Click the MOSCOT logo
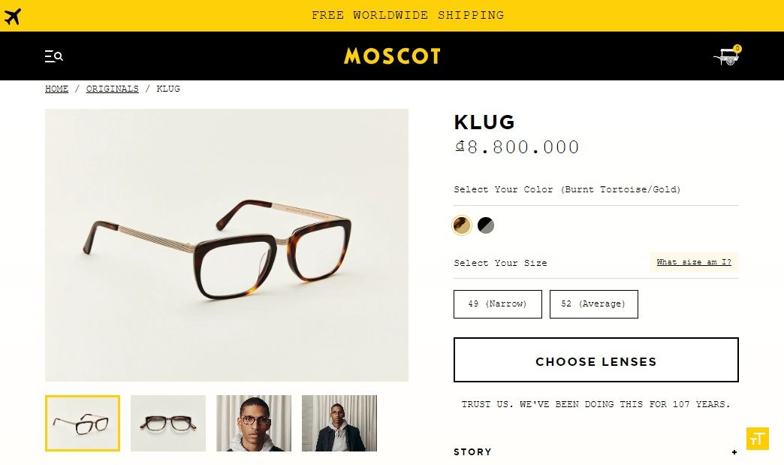 [392, 56]
